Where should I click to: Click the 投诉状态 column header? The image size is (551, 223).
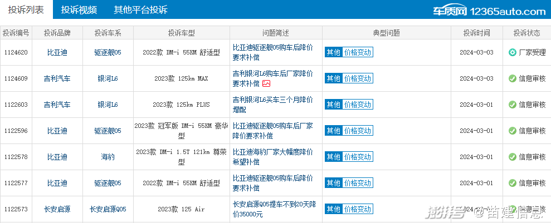526,33
